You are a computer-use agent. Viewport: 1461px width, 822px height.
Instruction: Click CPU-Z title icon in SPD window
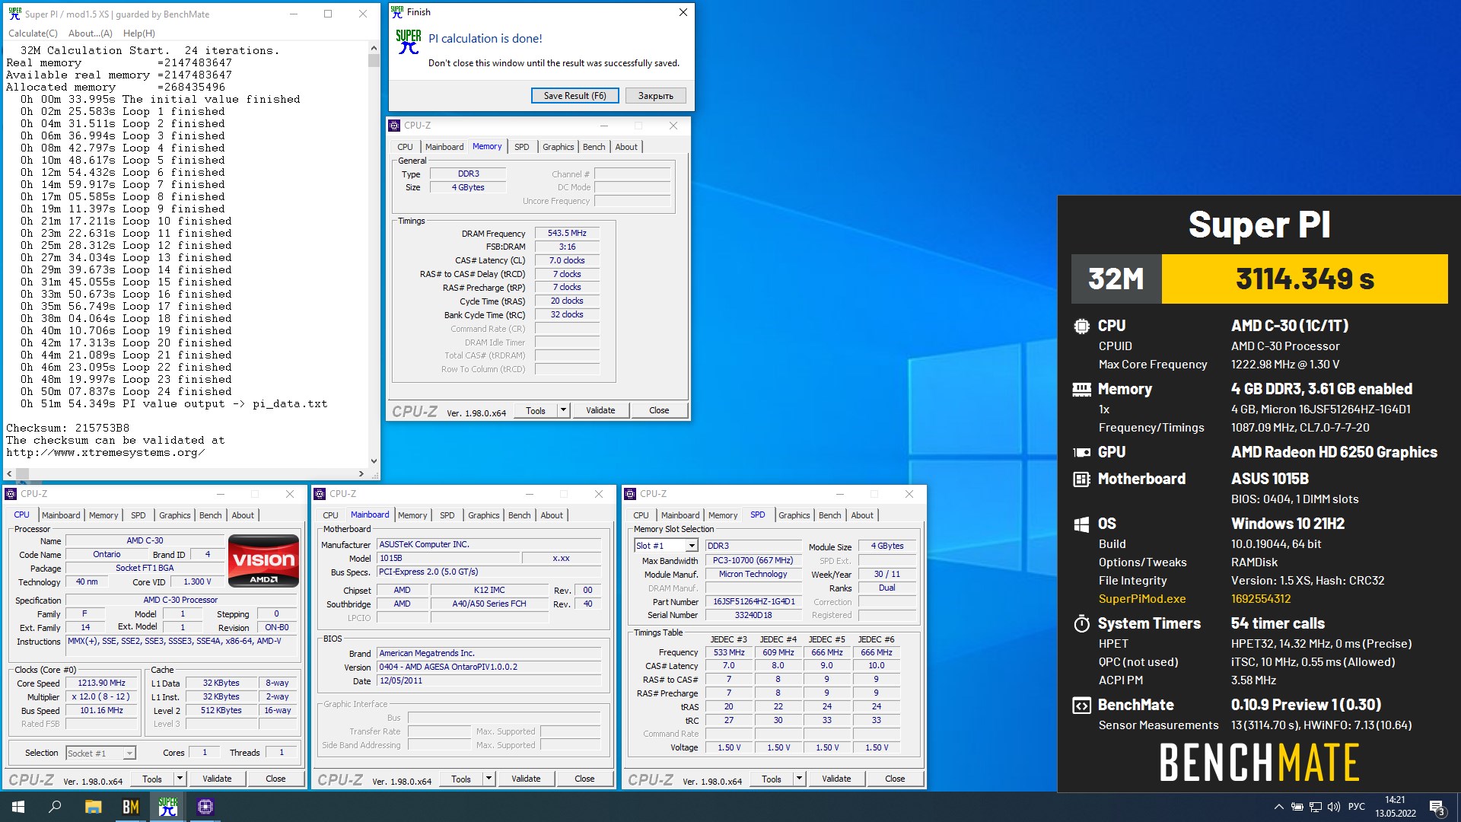(x=630, y=494)
